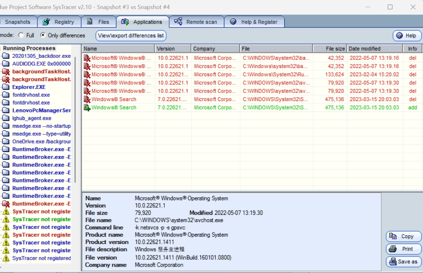Click the question mark icon on Help & Register

click(233, 22)
